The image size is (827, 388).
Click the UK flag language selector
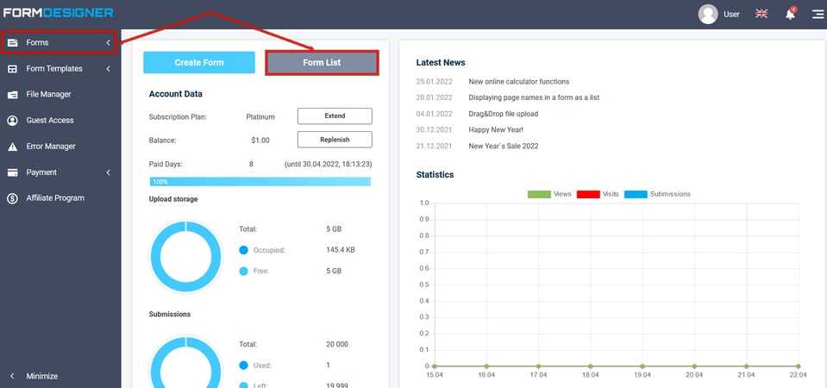(x=761, y=14)
